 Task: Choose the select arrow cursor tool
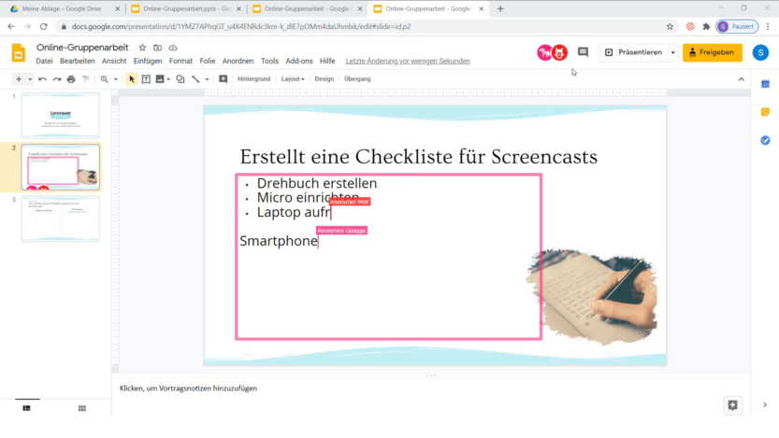tap(132, 78)
